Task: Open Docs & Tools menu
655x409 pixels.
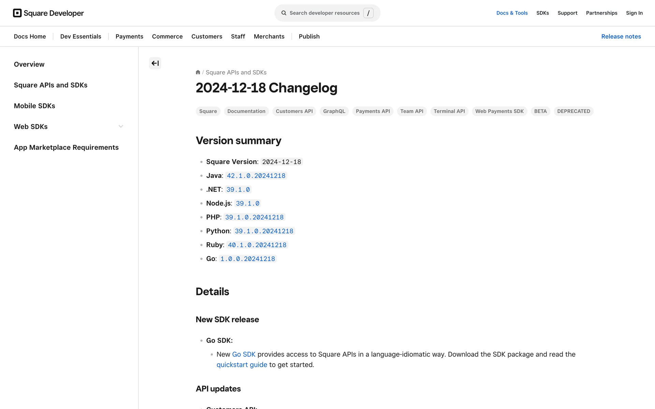Action: tap(512, 13)
